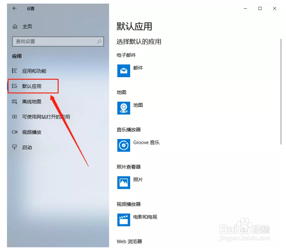Click the 默认应用 sidebar icon
Image resolution: width=286 pixels, height=248 pixels.
(x=14, y=86)
